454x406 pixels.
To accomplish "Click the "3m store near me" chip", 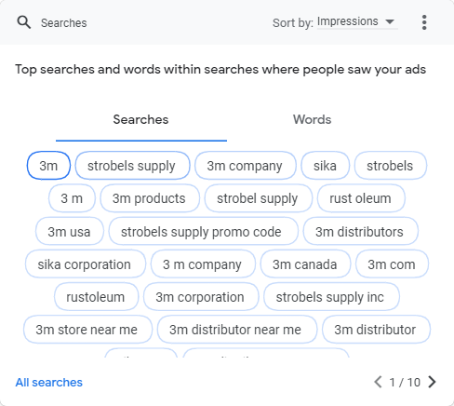I will pyautogui.click(x=87, y=330).
